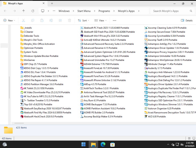
Task: Open the _Installs folder
Action: [x=26, y=28]
